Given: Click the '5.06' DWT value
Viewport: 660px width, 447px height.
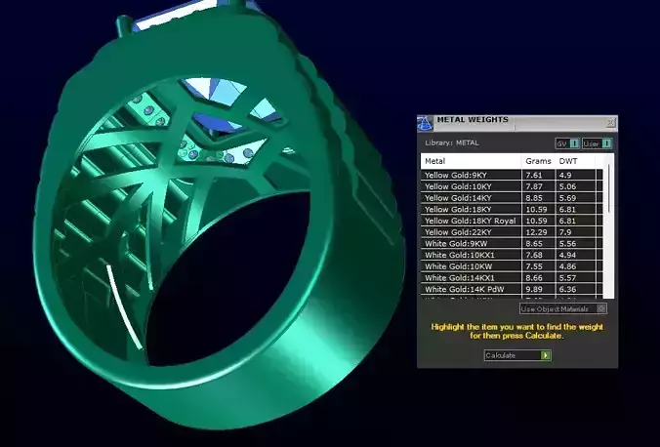Looking at the screenshot, I should (567, 186).
